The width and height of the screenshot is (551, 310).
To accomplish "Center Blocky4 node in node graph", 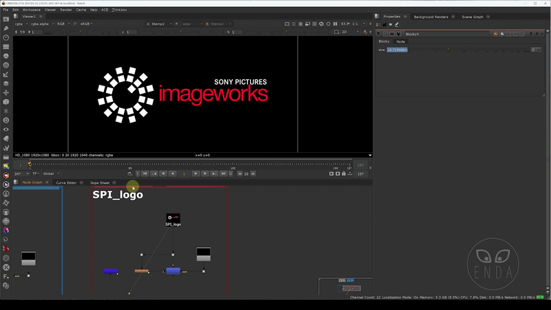I will click(386, 34).
